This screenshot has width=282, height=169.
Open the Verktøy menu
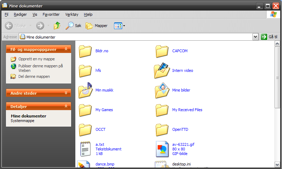[72, 14]
